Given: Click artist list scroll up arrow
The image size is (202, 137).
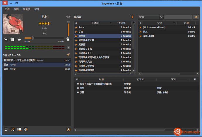Looking at the screenshot, I should click(x=133, y=22).
